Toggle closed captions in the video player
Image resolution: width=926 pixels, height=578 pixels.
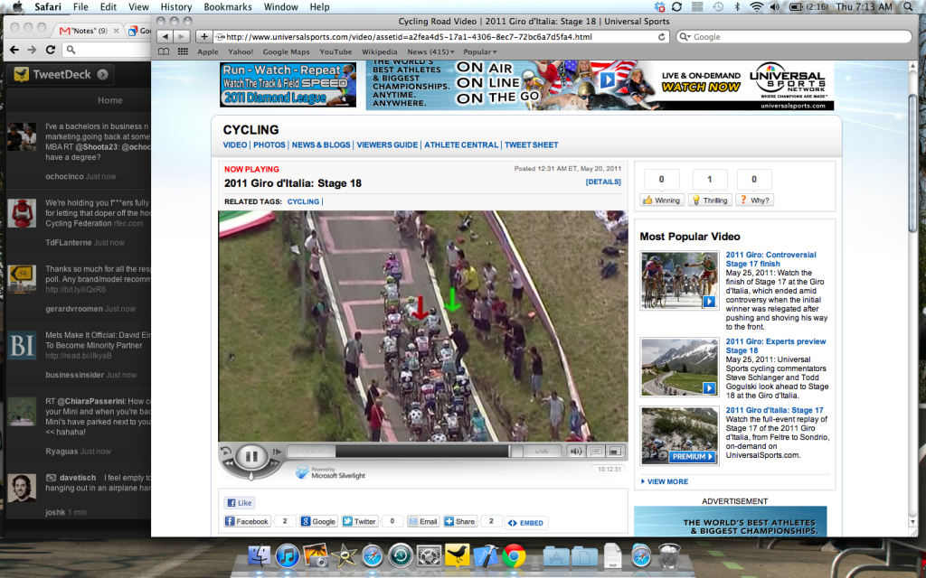coord(596,452)
